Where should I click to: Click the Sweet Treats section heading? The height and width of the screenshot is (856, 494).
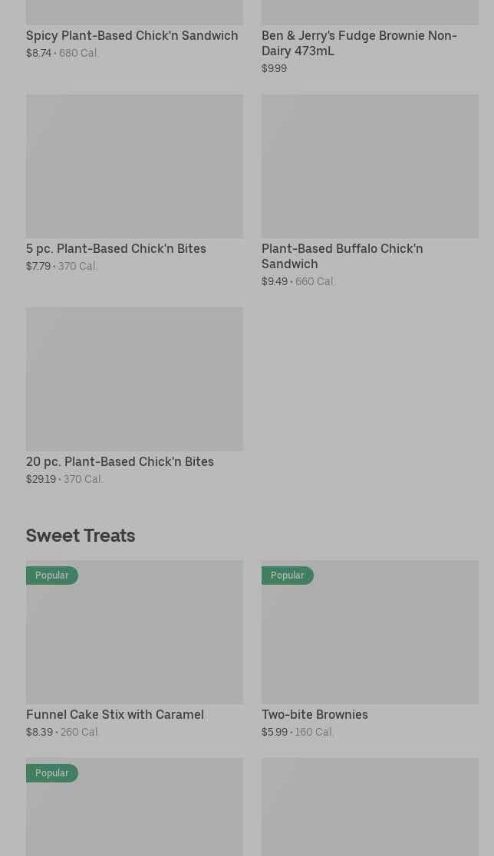click(81, 535)
